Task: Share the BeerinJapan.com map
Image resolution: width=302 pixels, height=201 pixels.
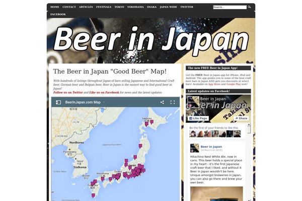Action: point(162,103)
